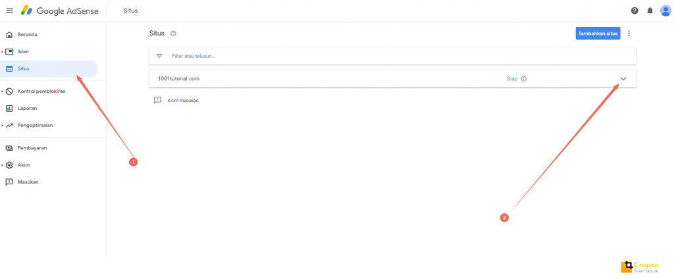Expand the Akun submenu arrow
This screenshot has height=279, width=674.
[x=2, y=165]
